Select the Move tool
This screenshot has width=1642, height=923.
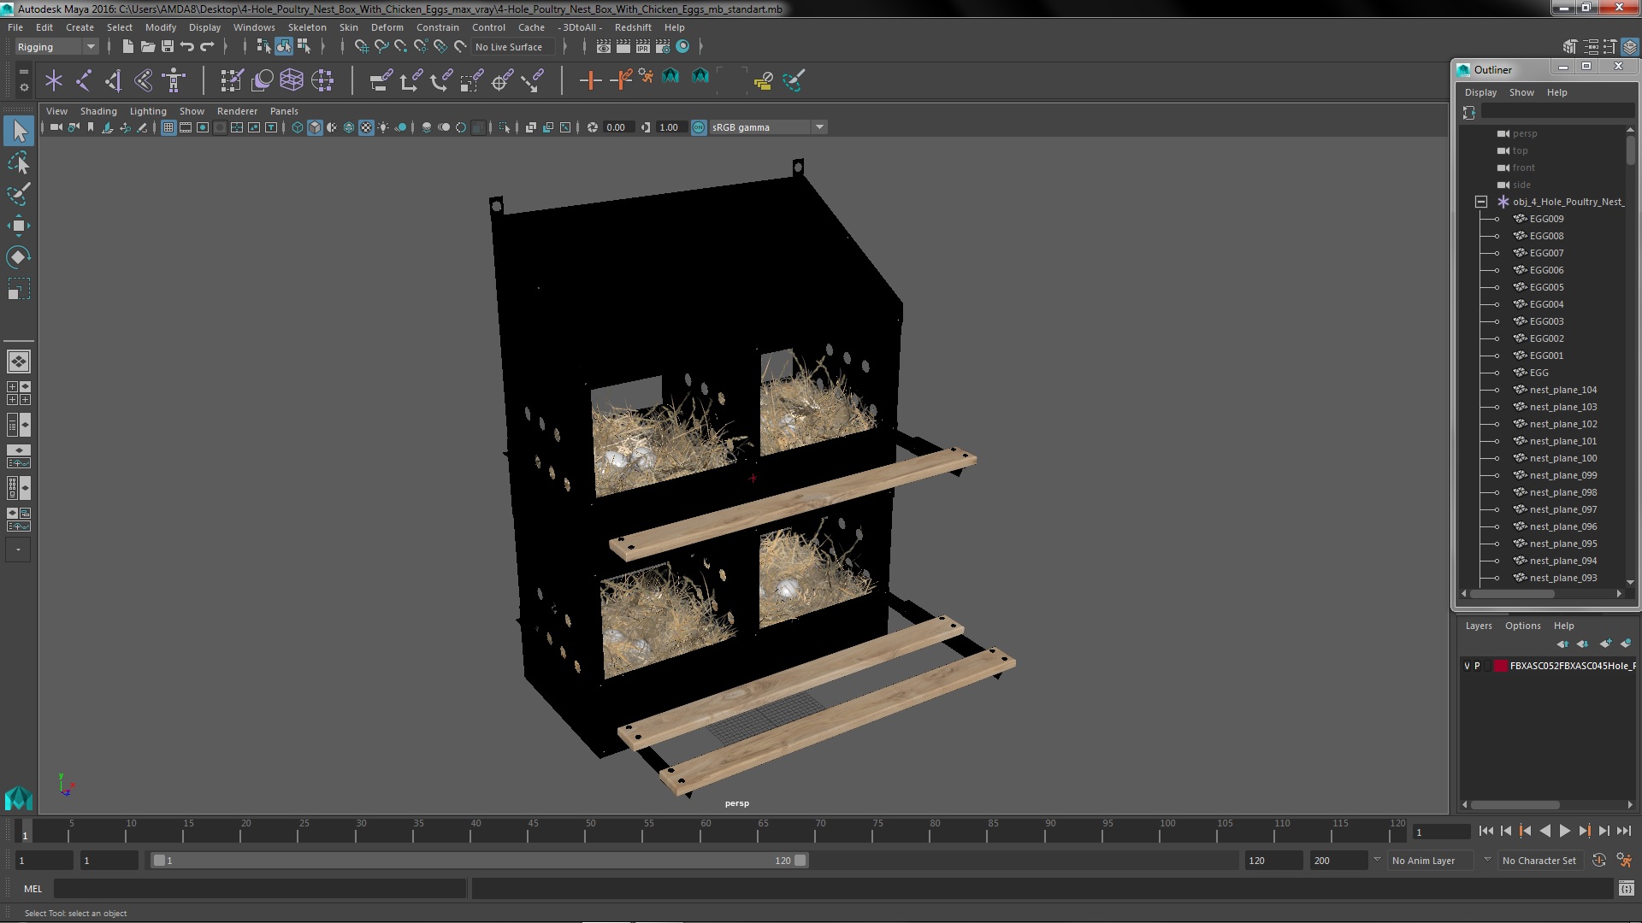coord(18,226)
